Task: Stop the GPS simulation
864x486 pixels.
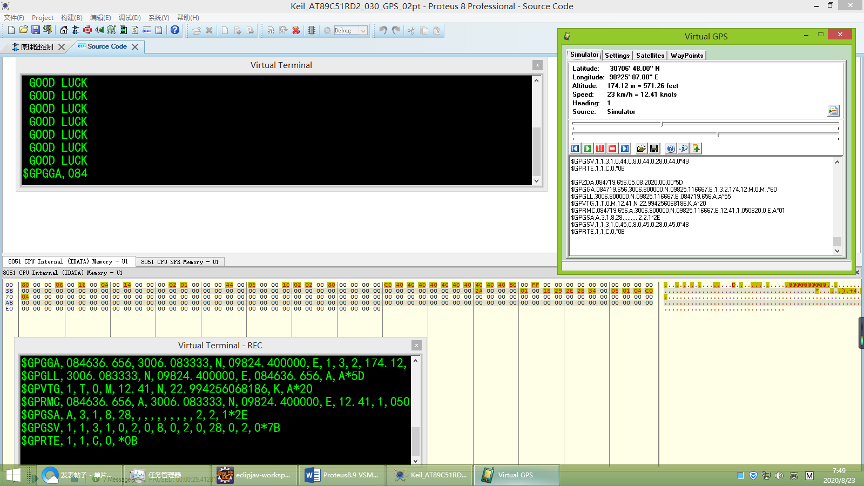Action: click(612, 148)
